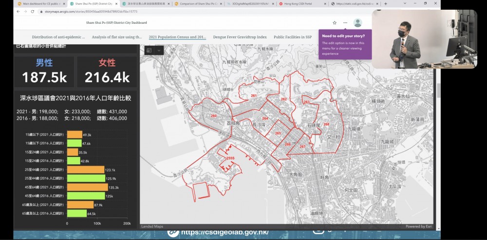
Task: Click the map selection tool icon
Action: (x=149, y=51)
